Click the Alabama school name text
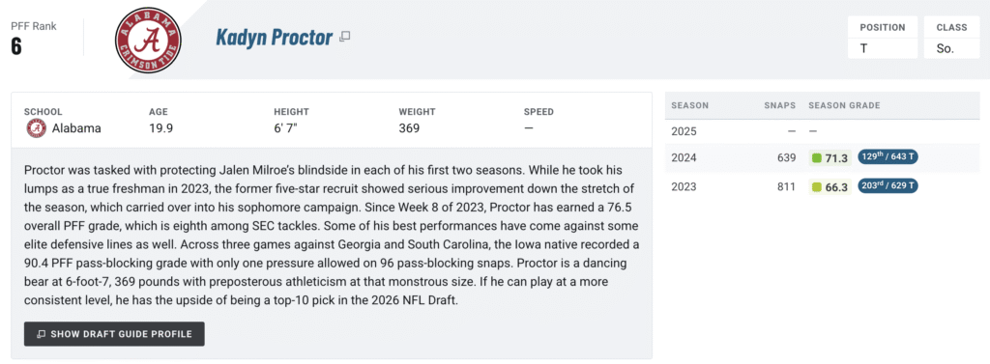Image resolution: width=990 pixels, height=364 pixels. click(76, 128)
